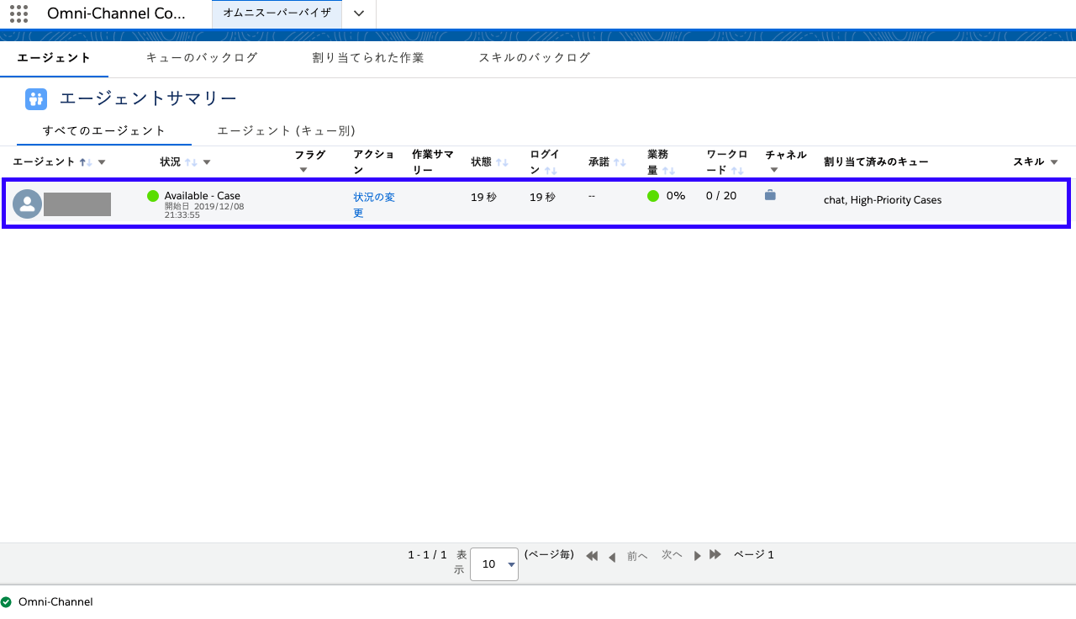Open the オムニスーパーバイザ tab chevron menu
This screenshot has width=1076, height=619.
point(359,13)
